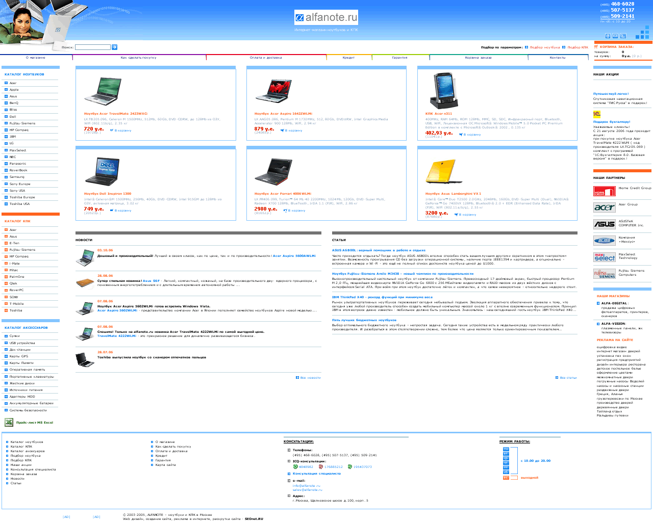The height and width of the screenshot is (522, 653).
Task: Open the О магазине menu tab
Action: click(36, 58)
